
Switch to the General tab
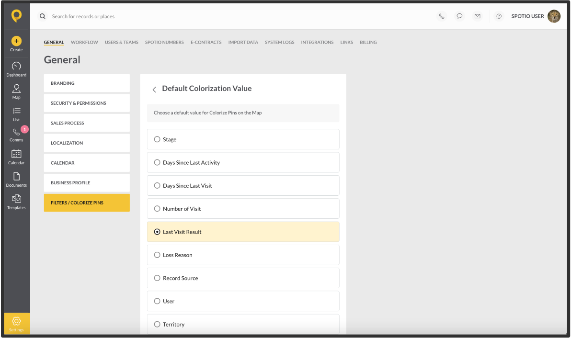click(x=54, y=42)
